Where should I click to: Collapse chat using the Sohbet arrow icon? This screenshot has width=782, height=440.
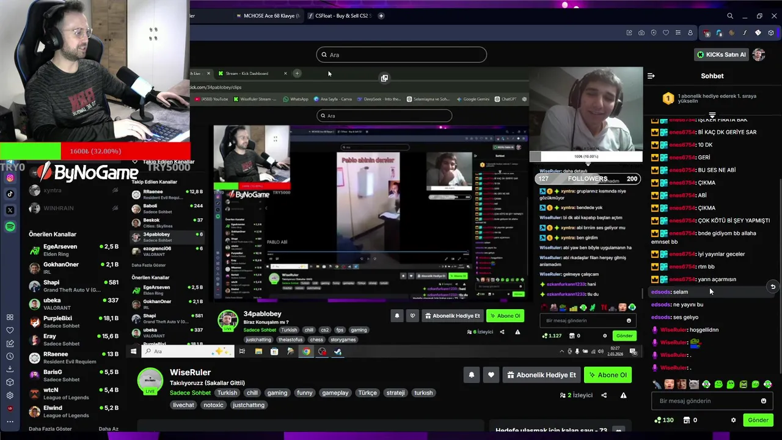click(651, 76)
